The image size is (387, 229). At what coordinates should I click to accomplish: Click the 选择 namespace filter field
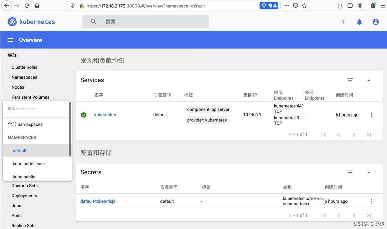[x=36, y=109]
